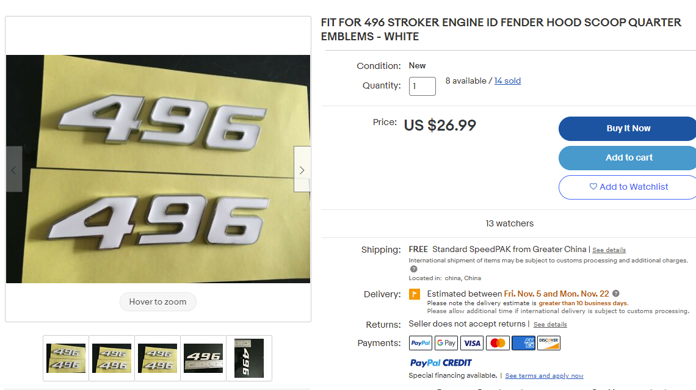Select the Visa payment icon

click(x=471, y=342)
